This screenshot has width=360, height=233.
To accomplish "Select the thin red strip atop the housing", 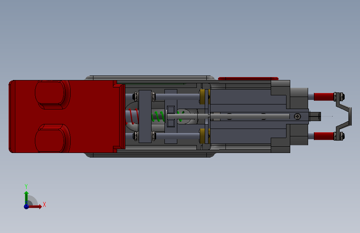I will tap(248, 79).
